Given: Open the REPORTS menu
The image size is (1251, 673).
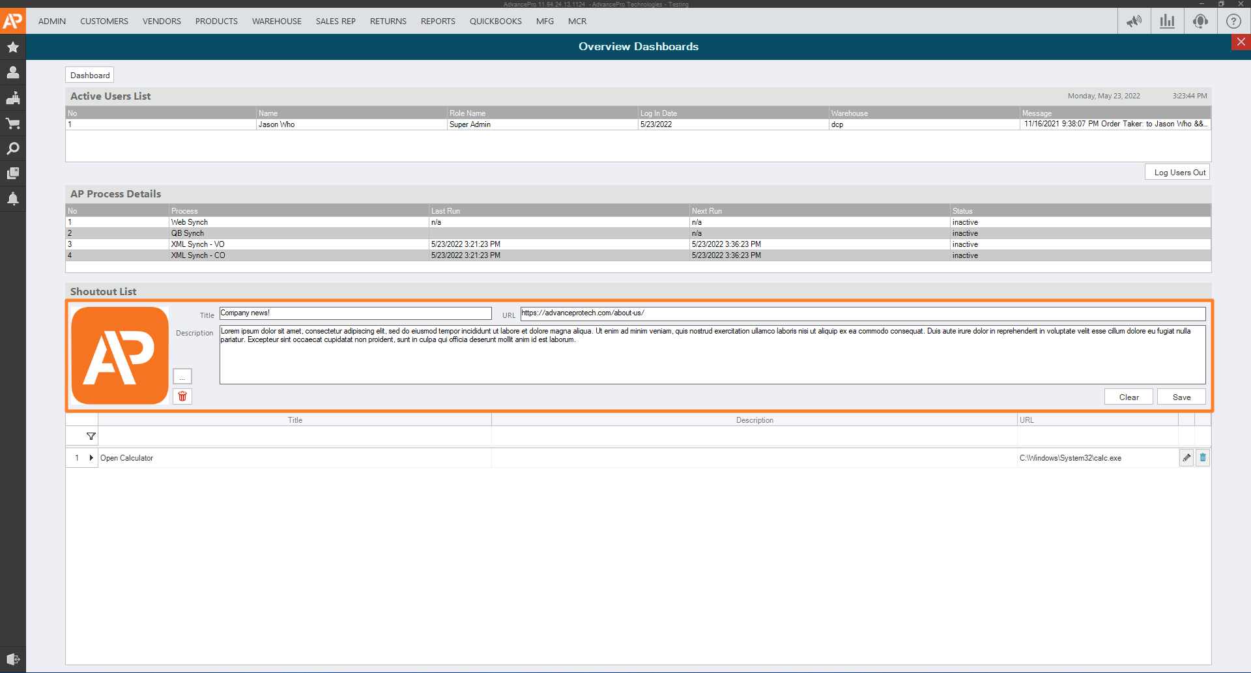Looking at the screenshot, I should (438, 21).
